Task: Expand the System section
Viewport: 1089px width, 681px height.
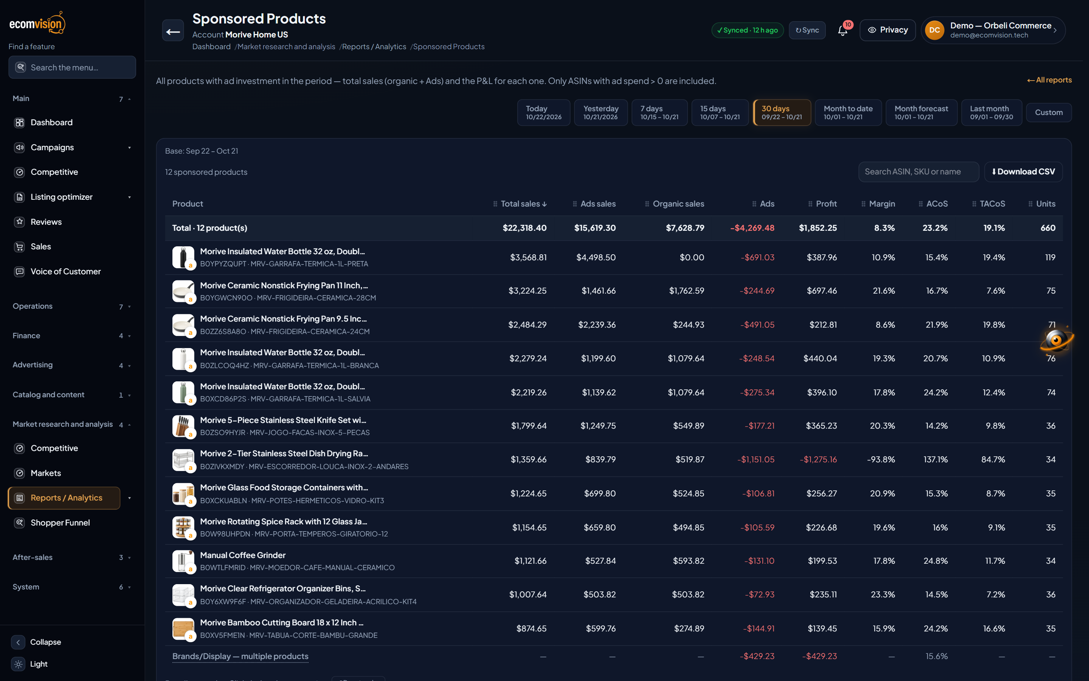Action: click(x=72, y=587)
